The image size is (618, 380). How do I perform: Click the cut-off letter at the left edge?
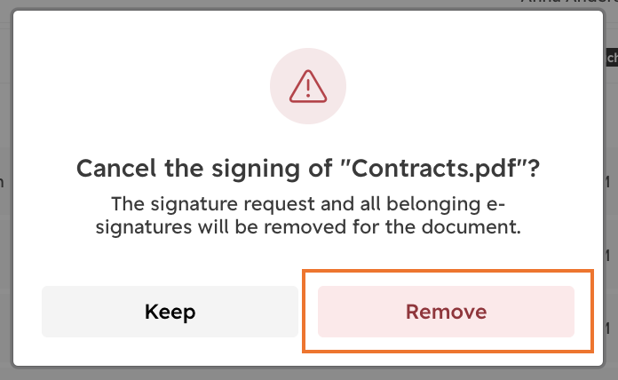click(x=2, y=183)
